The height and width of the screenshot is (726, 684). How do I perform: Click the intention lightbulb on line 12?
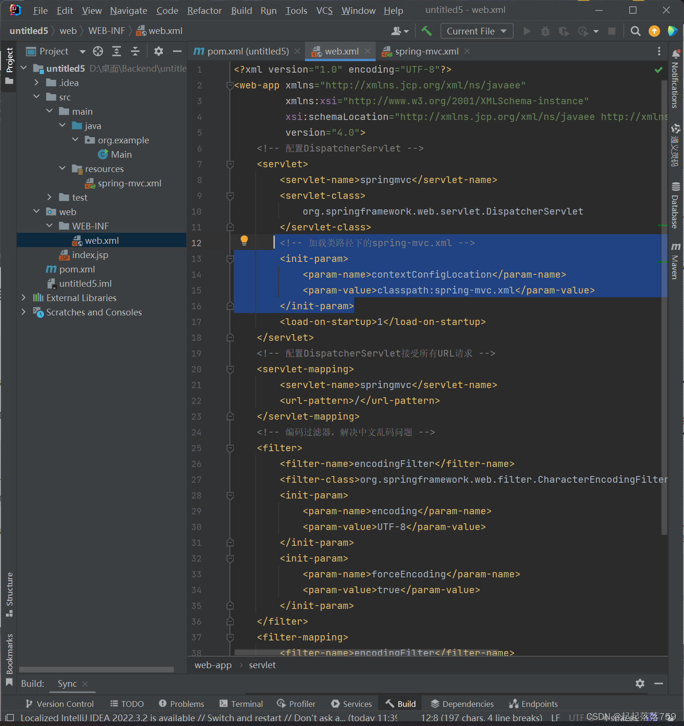click(244, 240)
